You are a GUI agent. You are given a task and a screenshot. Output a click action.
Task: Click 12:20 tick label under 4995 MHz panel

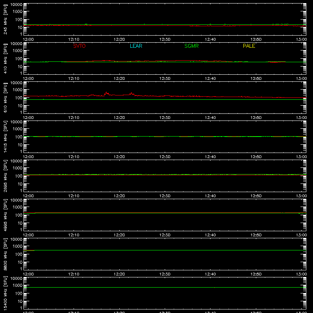point(119,235)
